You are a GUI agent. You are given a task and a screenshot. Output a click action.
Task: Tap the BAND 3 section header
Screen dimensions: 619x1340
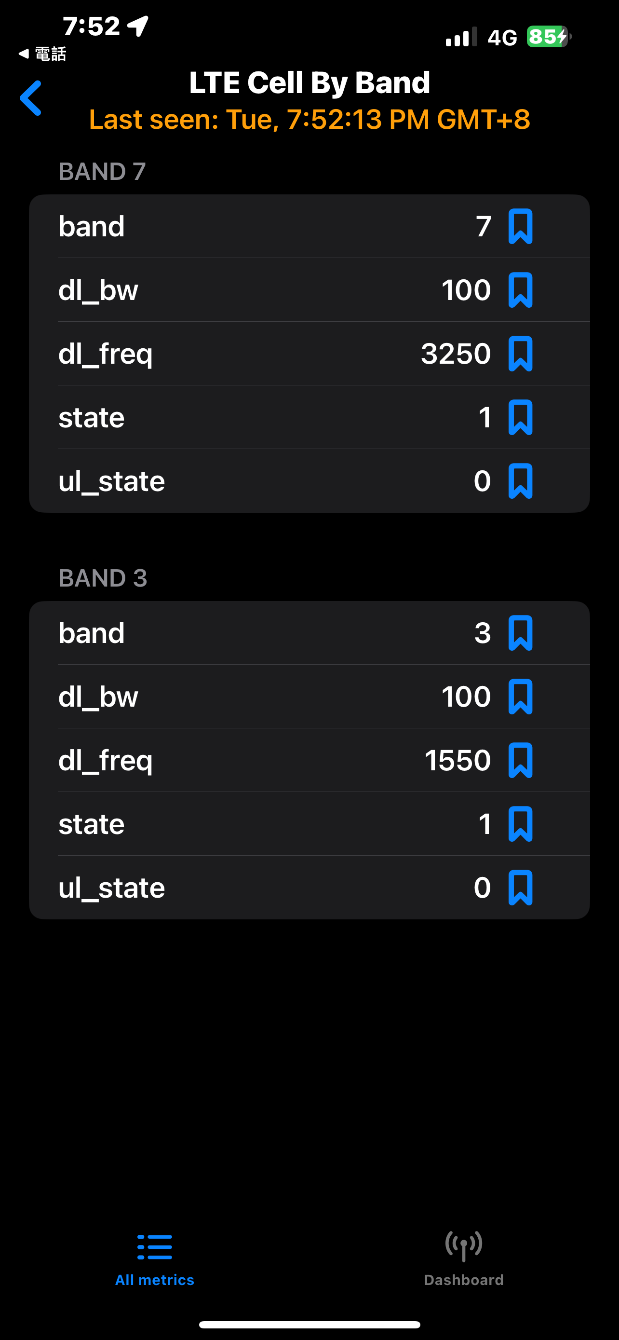tap(103, 578)
